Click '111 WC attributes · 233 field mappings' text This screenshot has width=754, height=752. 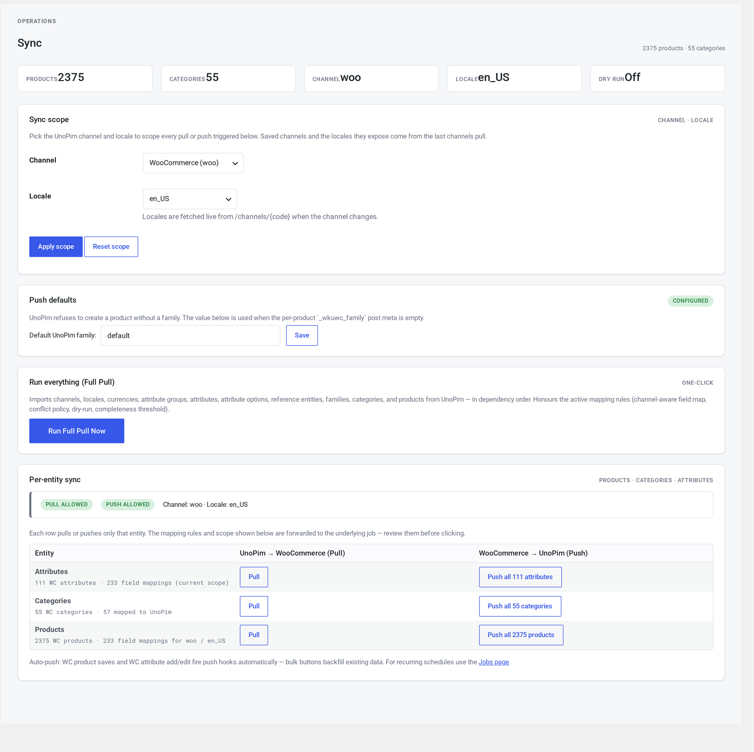coord(132,583)
